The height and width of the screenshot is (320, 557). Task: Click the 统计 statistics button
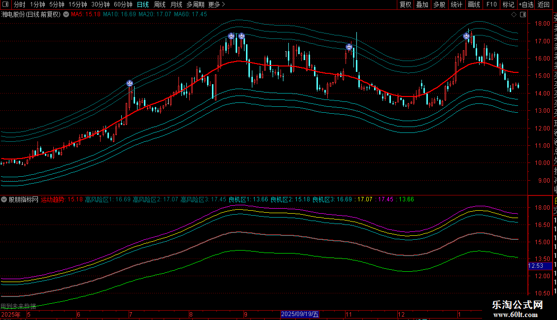456,4
